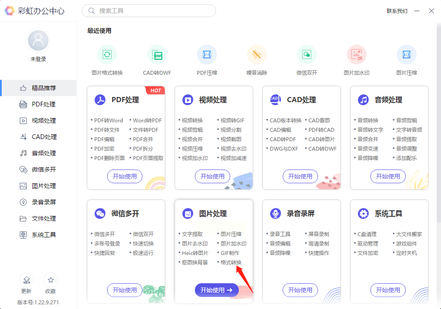
Task: Click the 更新 update icon
Action: pyautogui.click(x=27, y=280)
